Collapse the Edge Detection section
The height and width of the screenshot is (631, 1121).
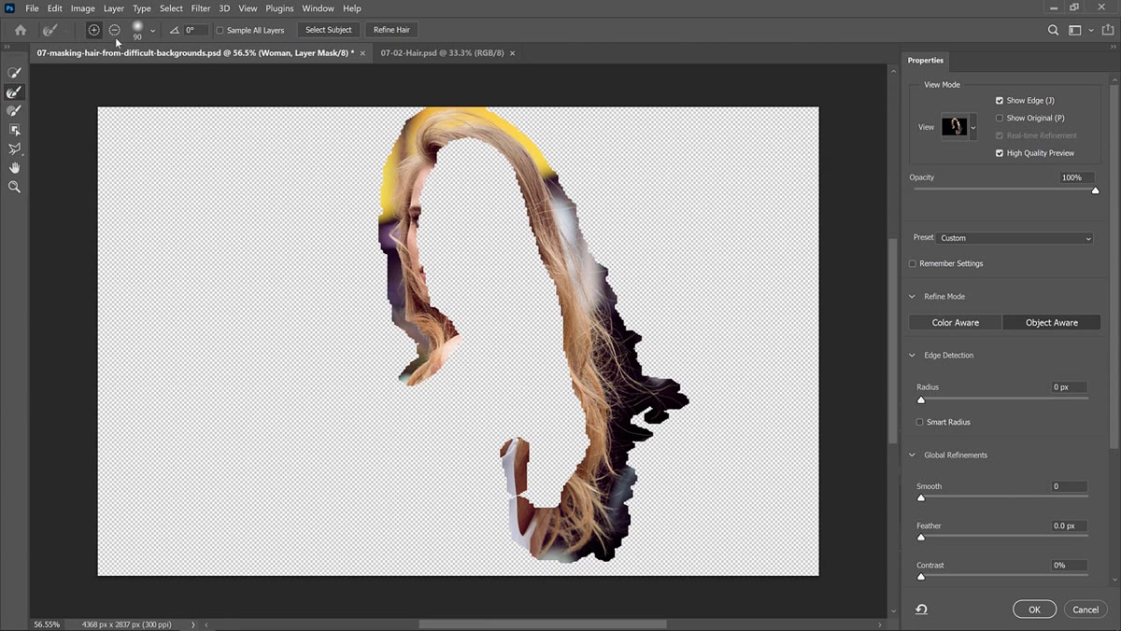[x=913, y=356]
